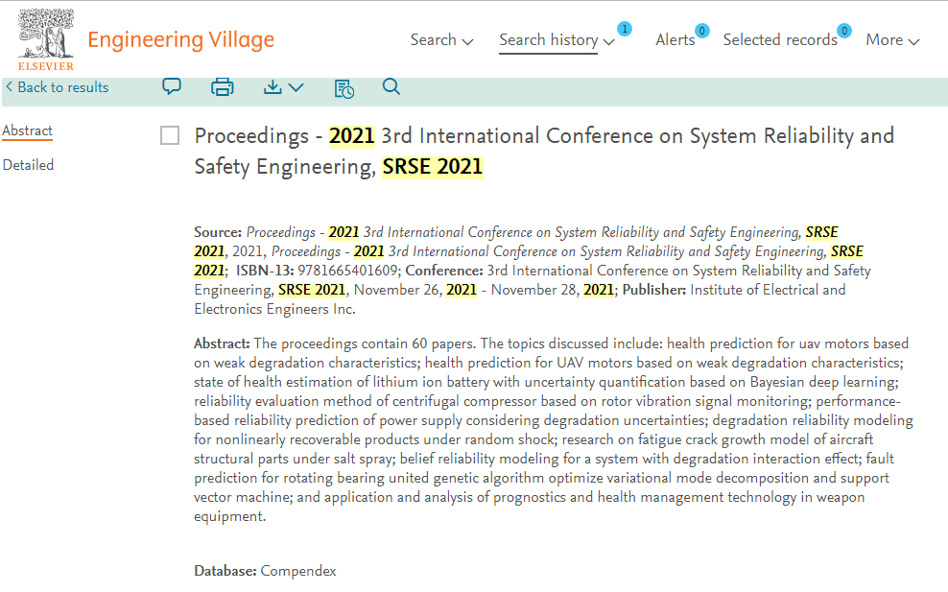
Task: Click the print icon
Action: point(222,87)
